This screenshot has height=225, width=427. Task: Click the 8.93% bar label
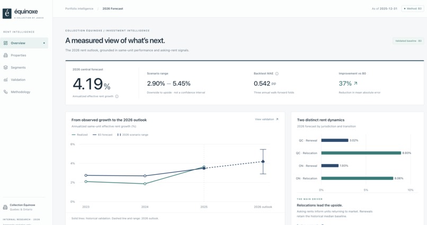tap(406, 153)
